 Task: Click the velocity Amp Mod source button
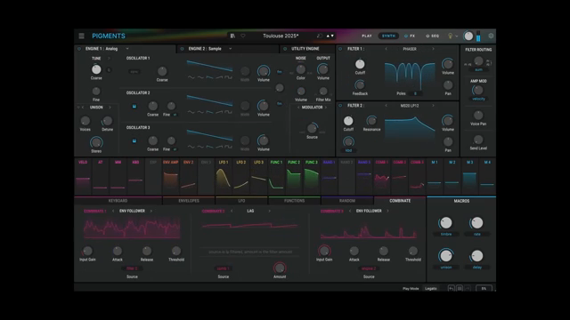pos(478,99)
